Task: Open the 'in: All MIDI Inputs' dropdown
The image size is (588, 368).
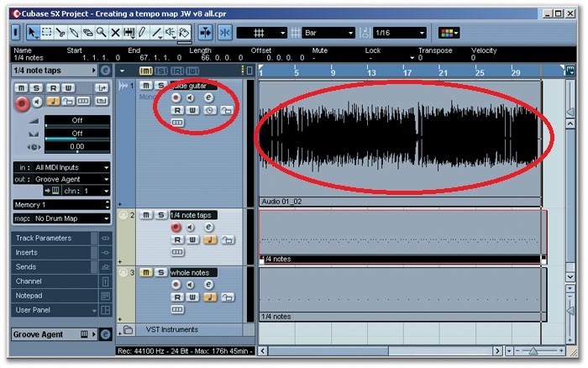Action: [x=62, y=167]
